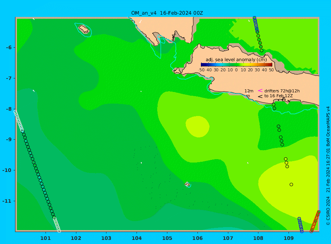Click the red circle track at bottom right
This screenshot has height=244, width=331.
click(x=315, y=221)
